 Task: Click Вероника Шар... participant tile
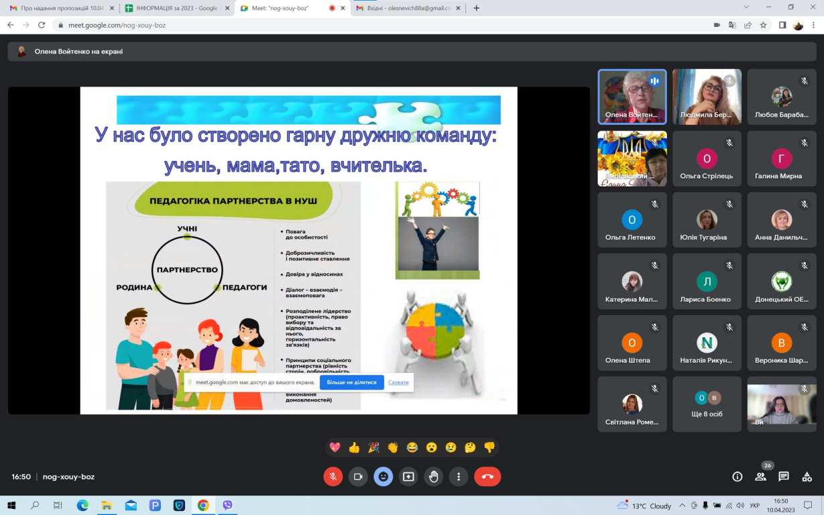coord(781,343)
